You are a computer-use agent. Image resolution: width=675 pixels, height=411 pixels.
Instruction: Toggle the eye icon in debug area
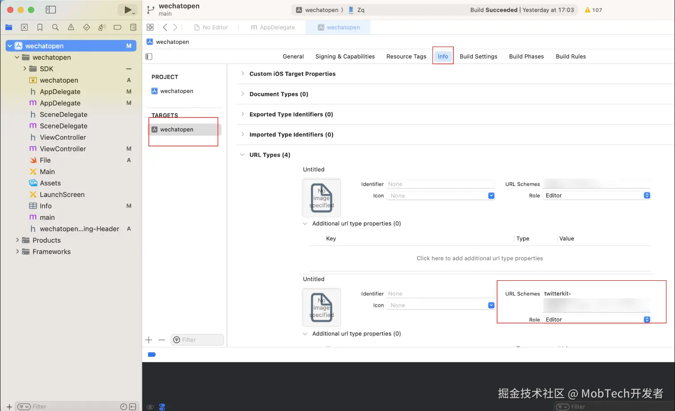click(x=150, y=407)
